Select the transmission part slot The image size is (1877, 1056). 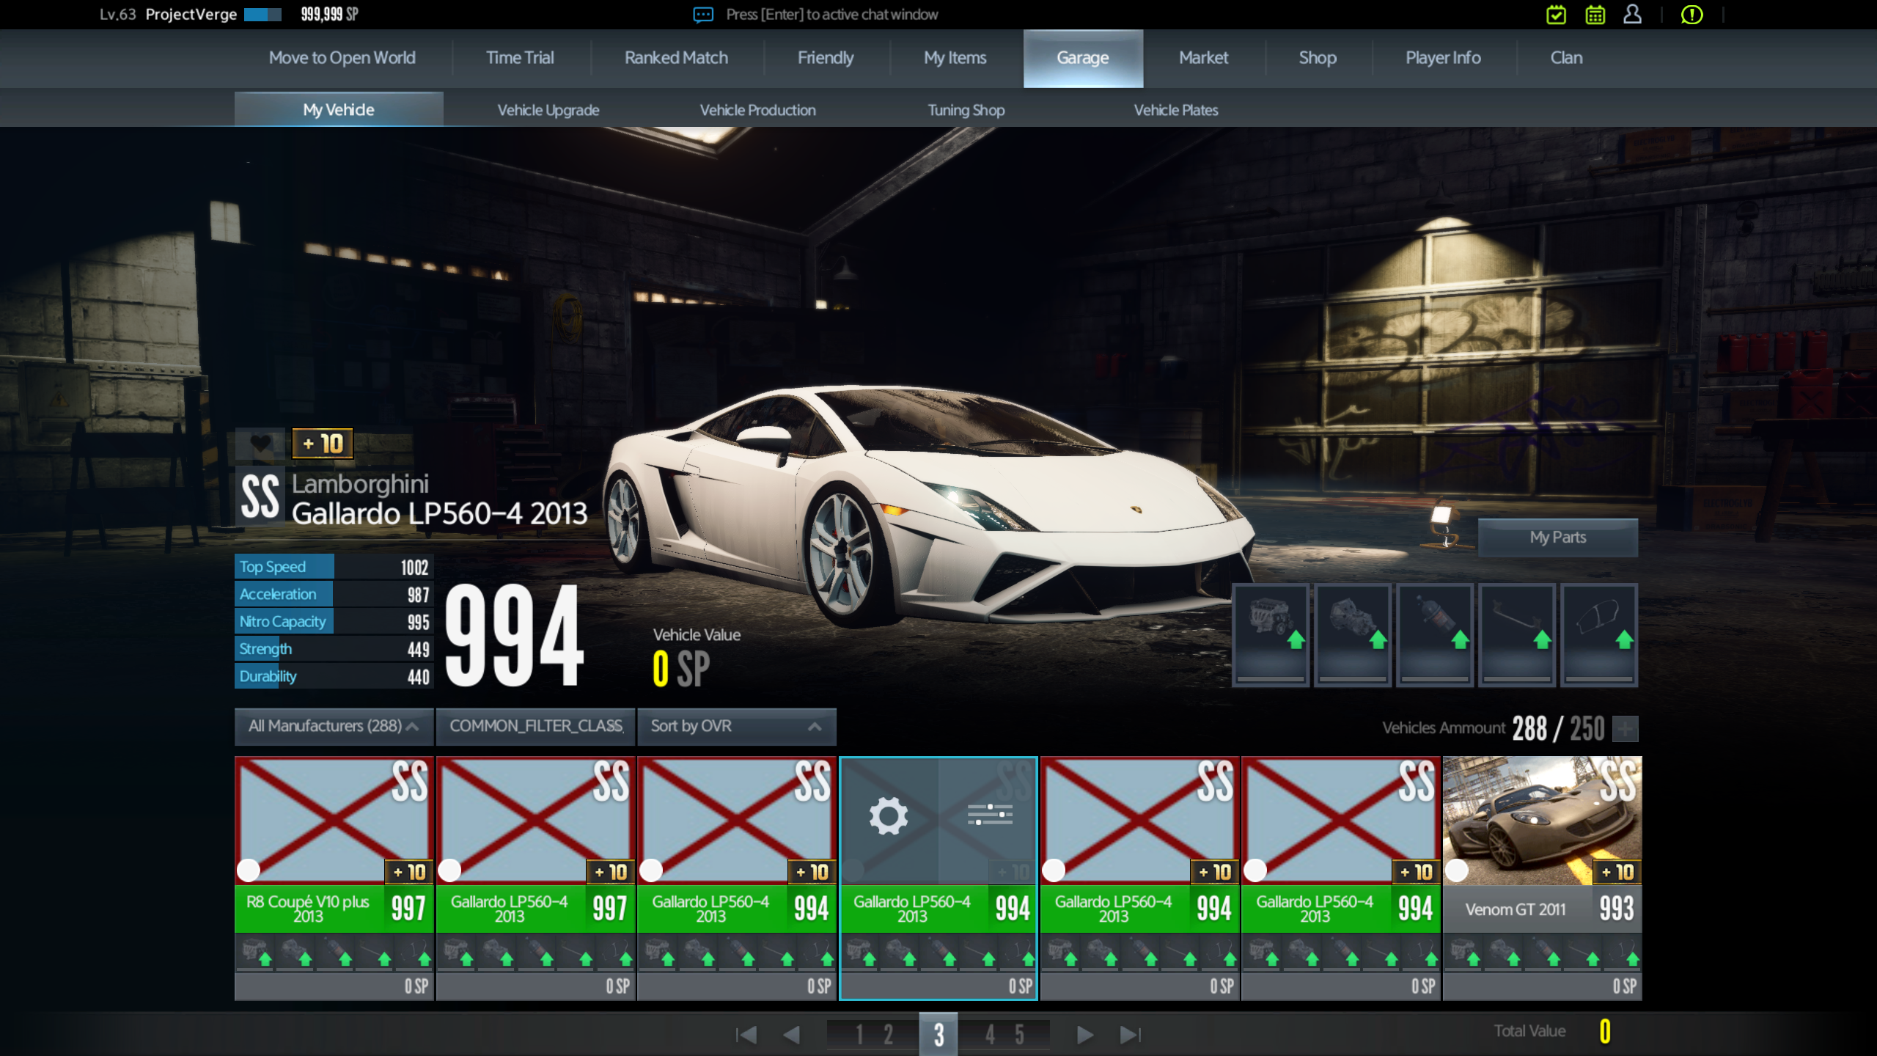click(x=1353, y=634)
